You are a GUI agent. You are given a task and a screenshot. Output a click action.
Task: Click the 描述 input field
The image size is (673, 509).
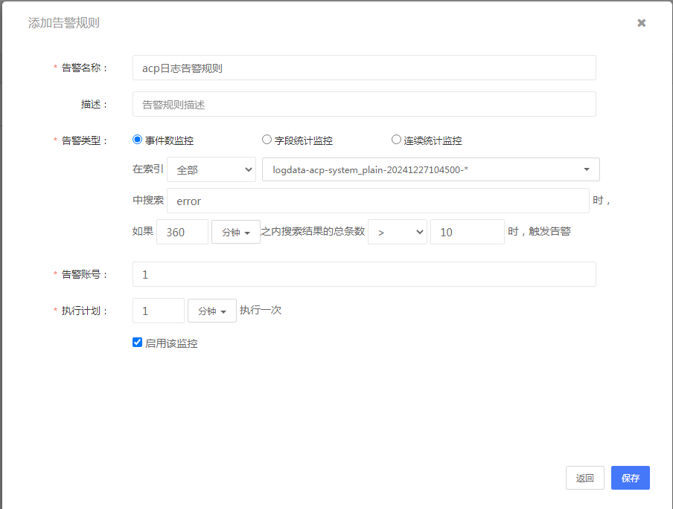click(364, 104)
